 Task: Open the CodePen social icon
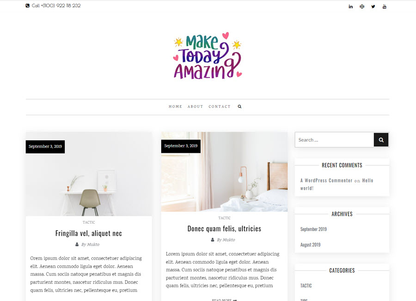[x=362, y=6]
